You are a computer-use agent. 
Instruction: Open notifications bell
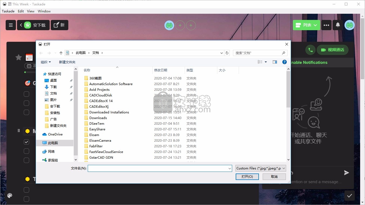(338, 25)
